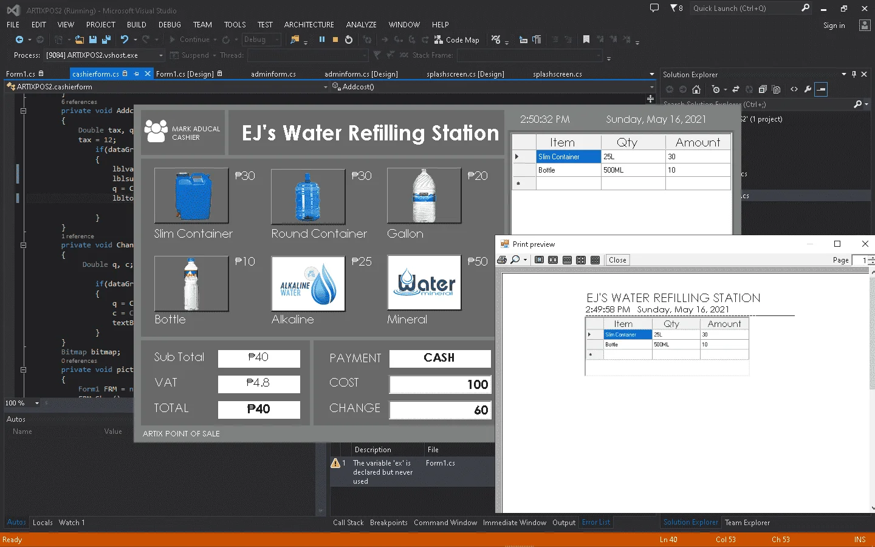Show four pages layout in Print preview
Image resolution: width=875 pixels, height=547 pixels.
click(x=581, y=260)
